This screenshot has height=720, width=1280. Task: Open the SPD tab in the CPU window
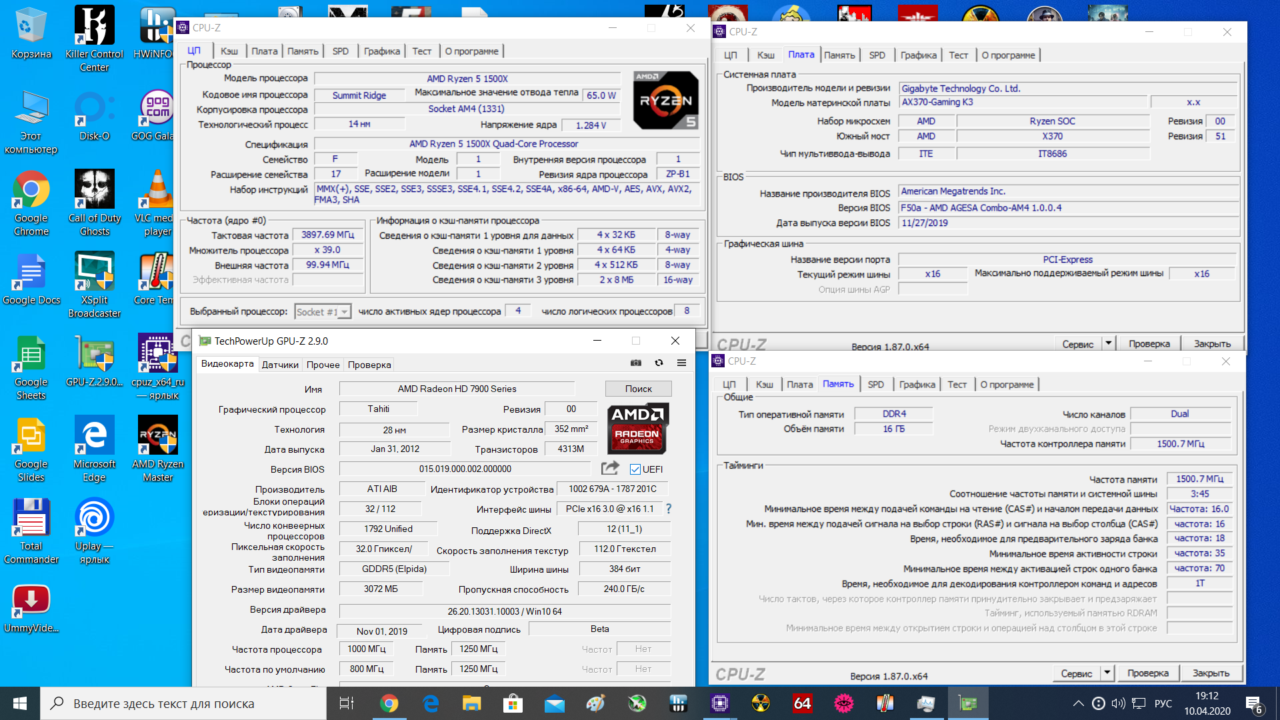tap(340, 51)
